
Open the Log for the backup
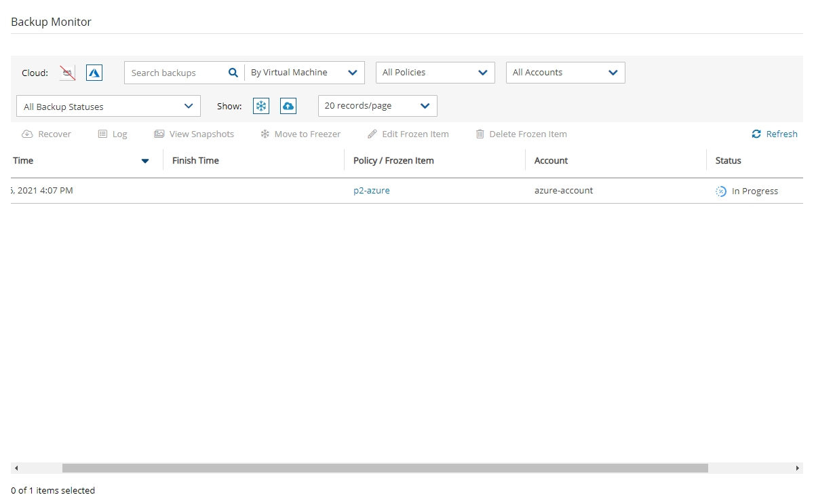113,134
